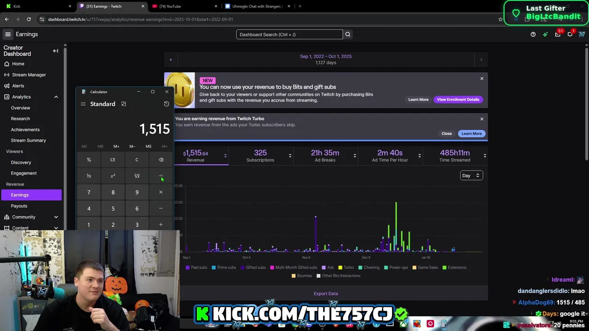Toggle Paid subs legend series
Image resolution: width=589 pixels, height=331 pixels.
pyautogui.click(x=196, y=268)
